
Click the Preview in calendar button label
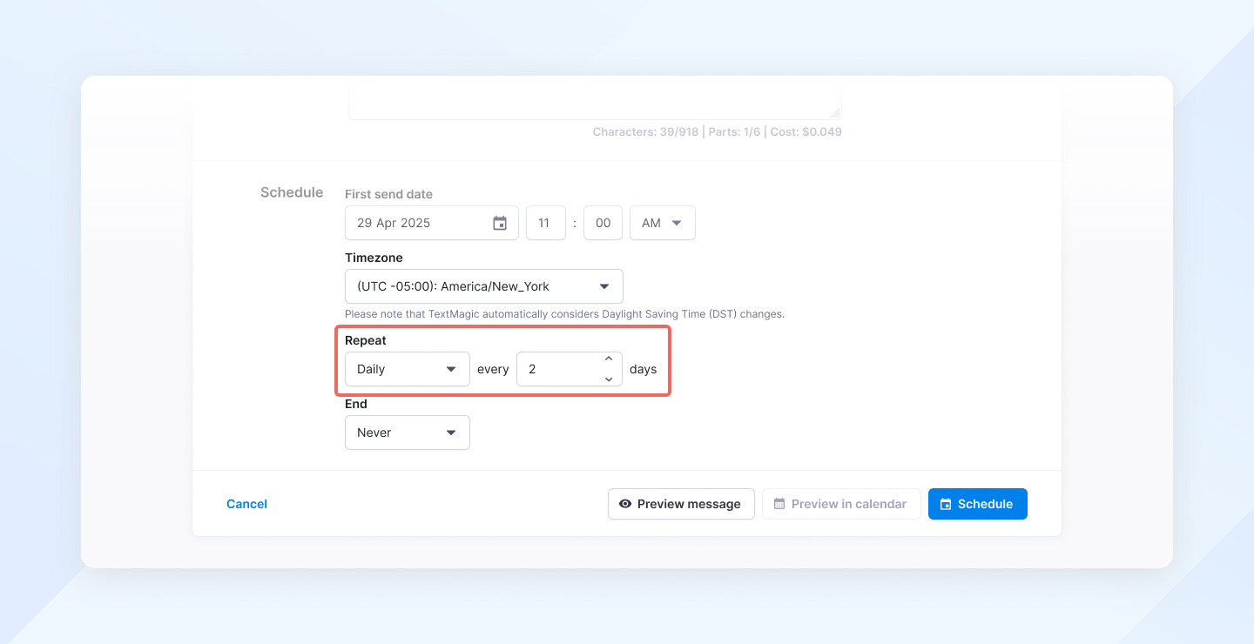click(849, 504)
